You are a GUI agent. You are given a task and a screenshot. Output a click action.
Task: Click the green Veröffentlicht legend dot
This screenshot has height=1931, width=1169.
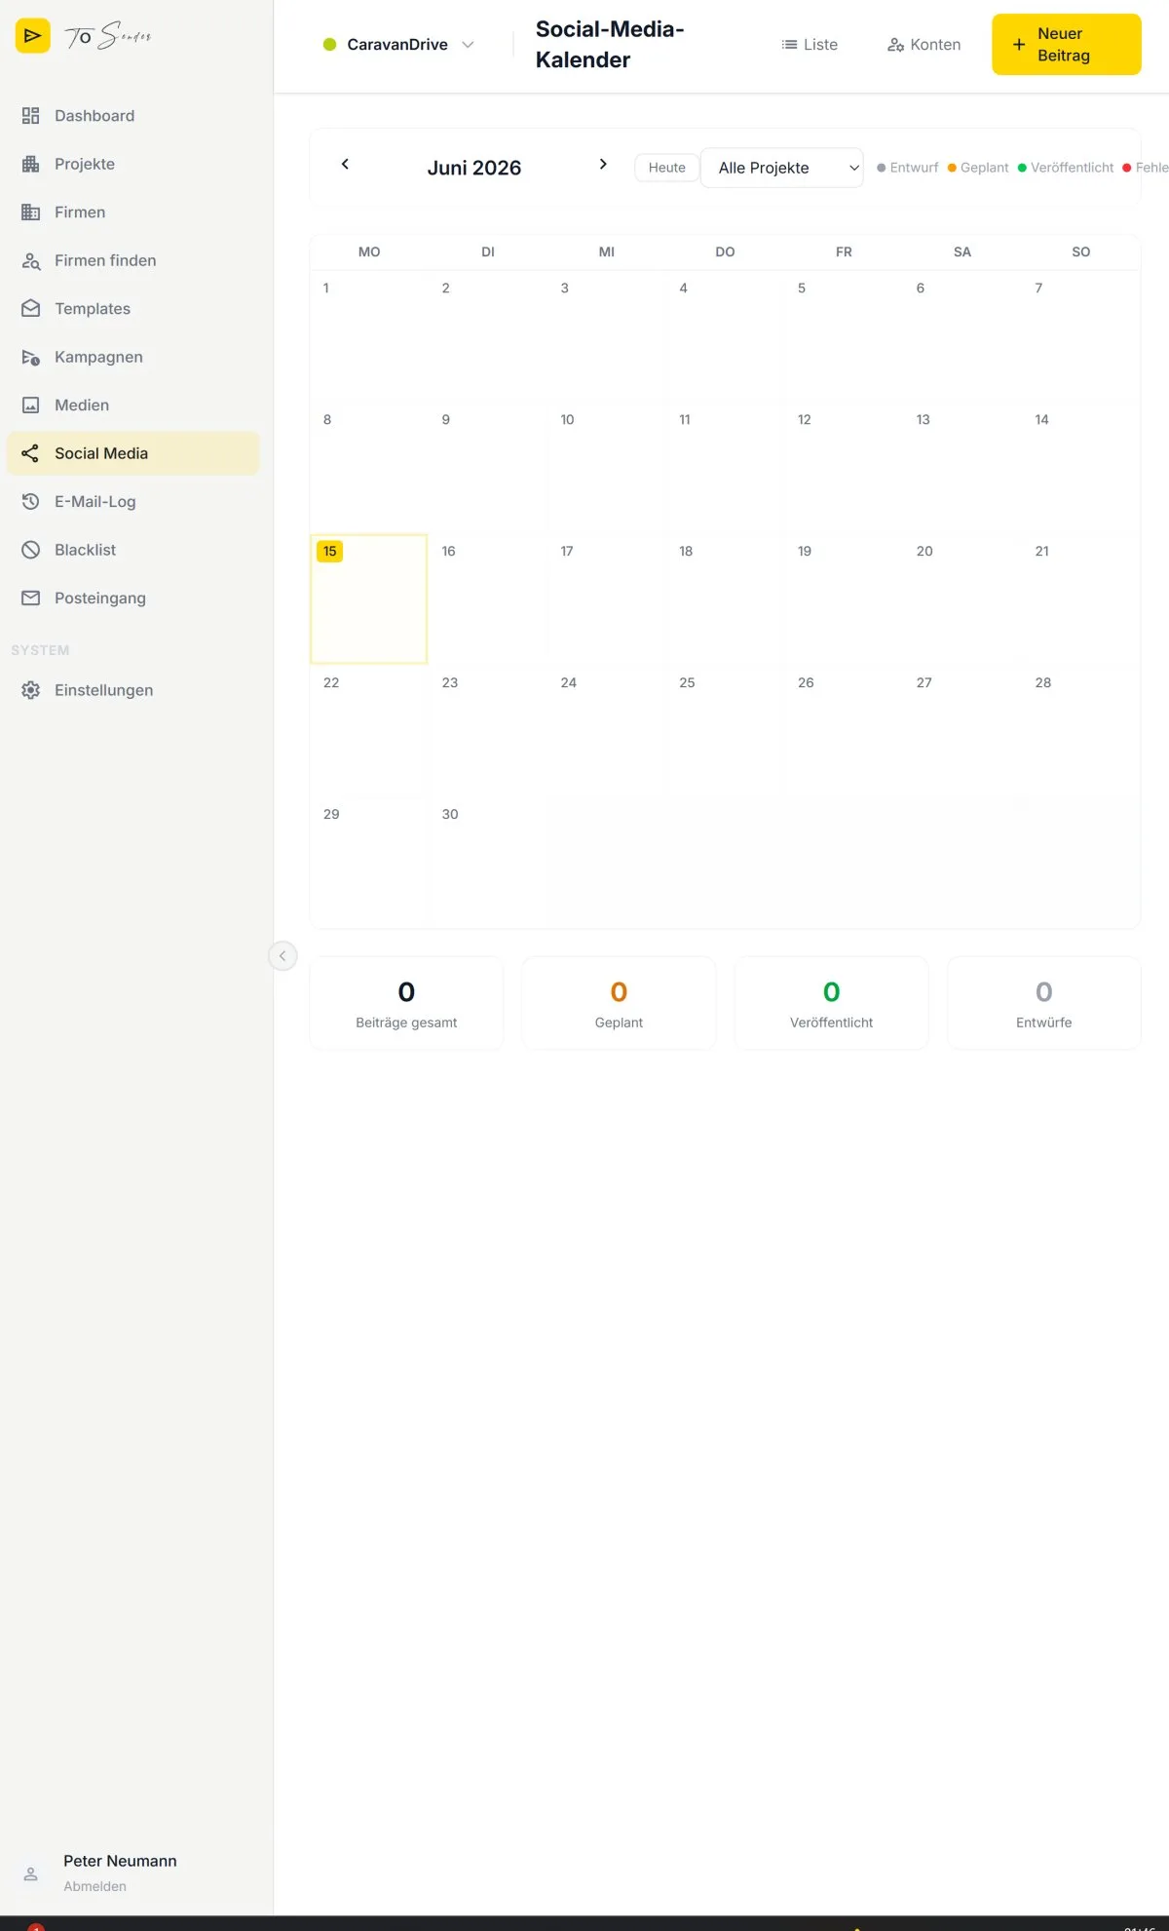point(1022,168)
